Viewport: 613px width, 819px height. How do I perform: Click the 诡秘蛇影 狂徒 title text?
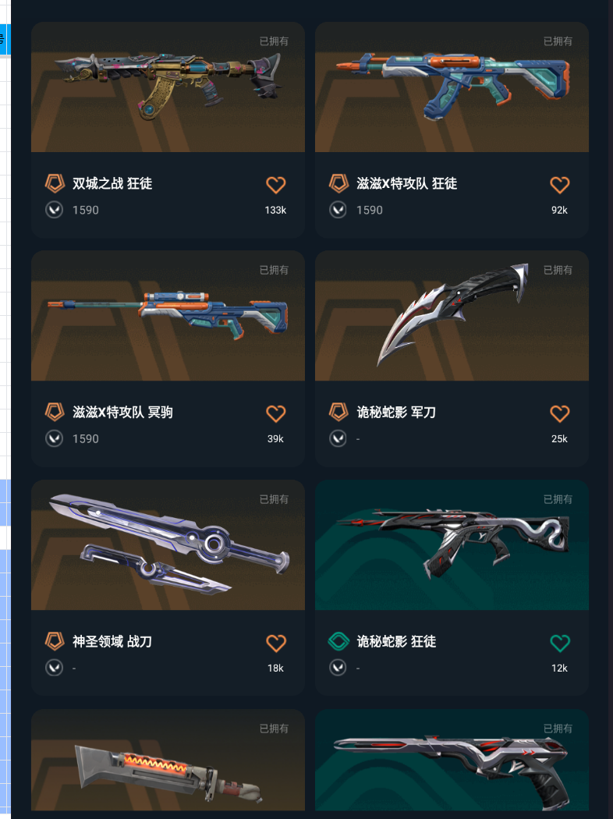pyautogui.click(x=396, y=641)
